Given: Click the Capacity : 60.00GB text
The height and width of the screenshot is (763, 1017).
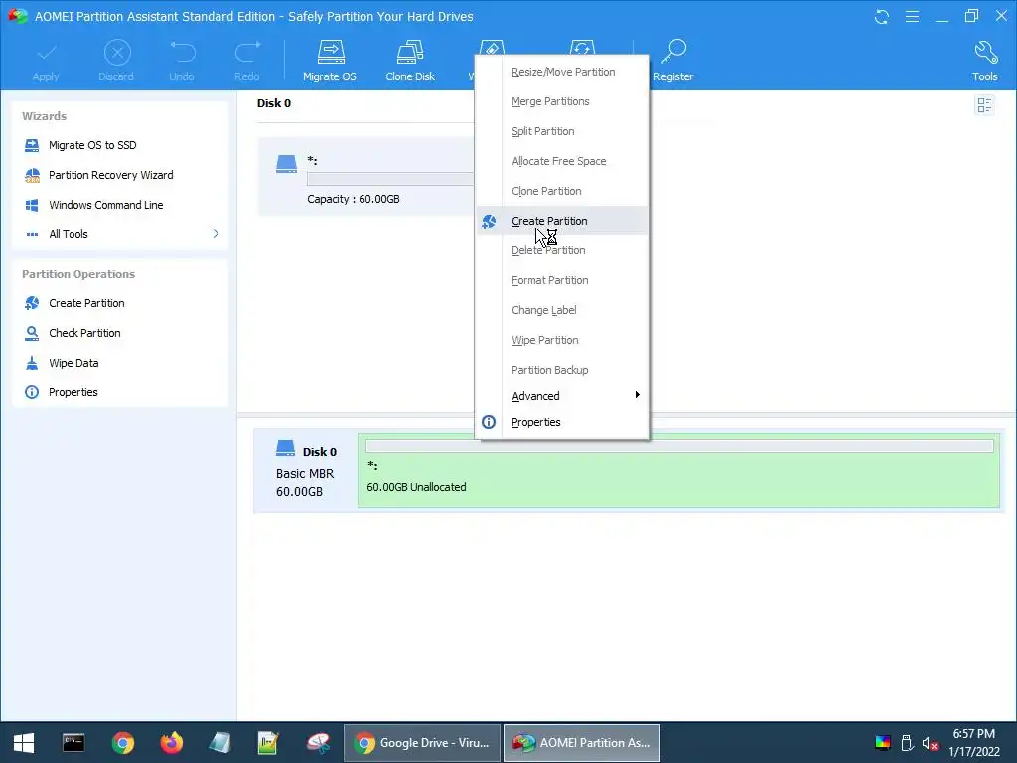Looking at the screenshot, I should click(x=354, y=199).
